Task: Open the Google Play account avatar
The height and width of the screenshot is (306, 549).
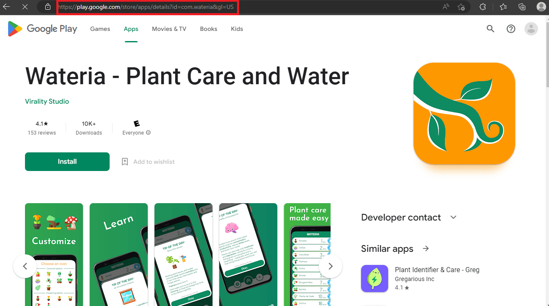Action: 531,29
